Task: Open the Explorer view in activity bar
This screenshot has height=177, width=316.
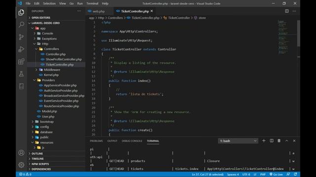Action: [21, 12]
